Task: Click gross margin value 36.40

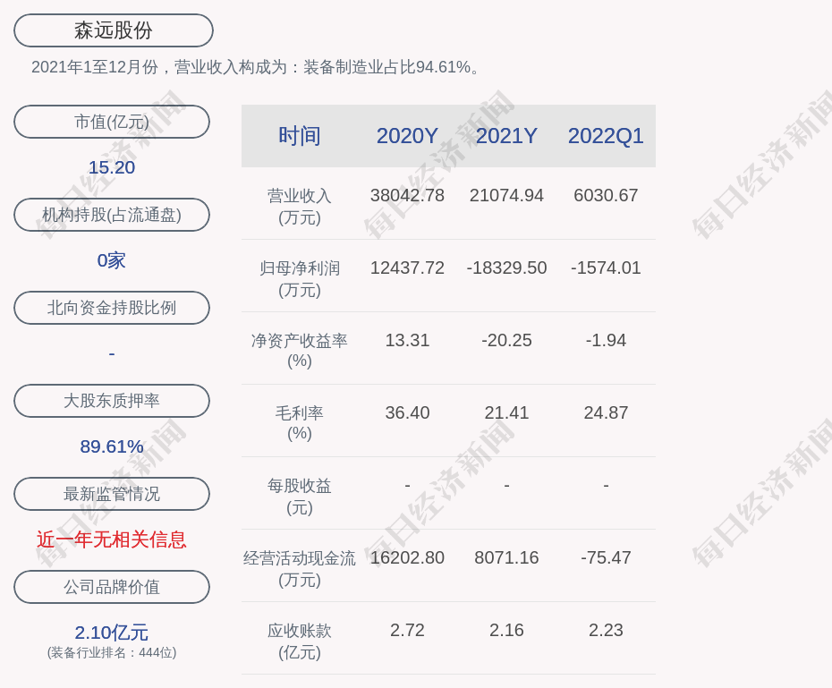Action: point(407,412)
